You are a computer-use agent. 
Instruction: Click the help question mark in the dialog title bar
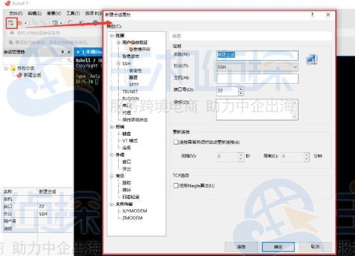(x=312, y=15)
